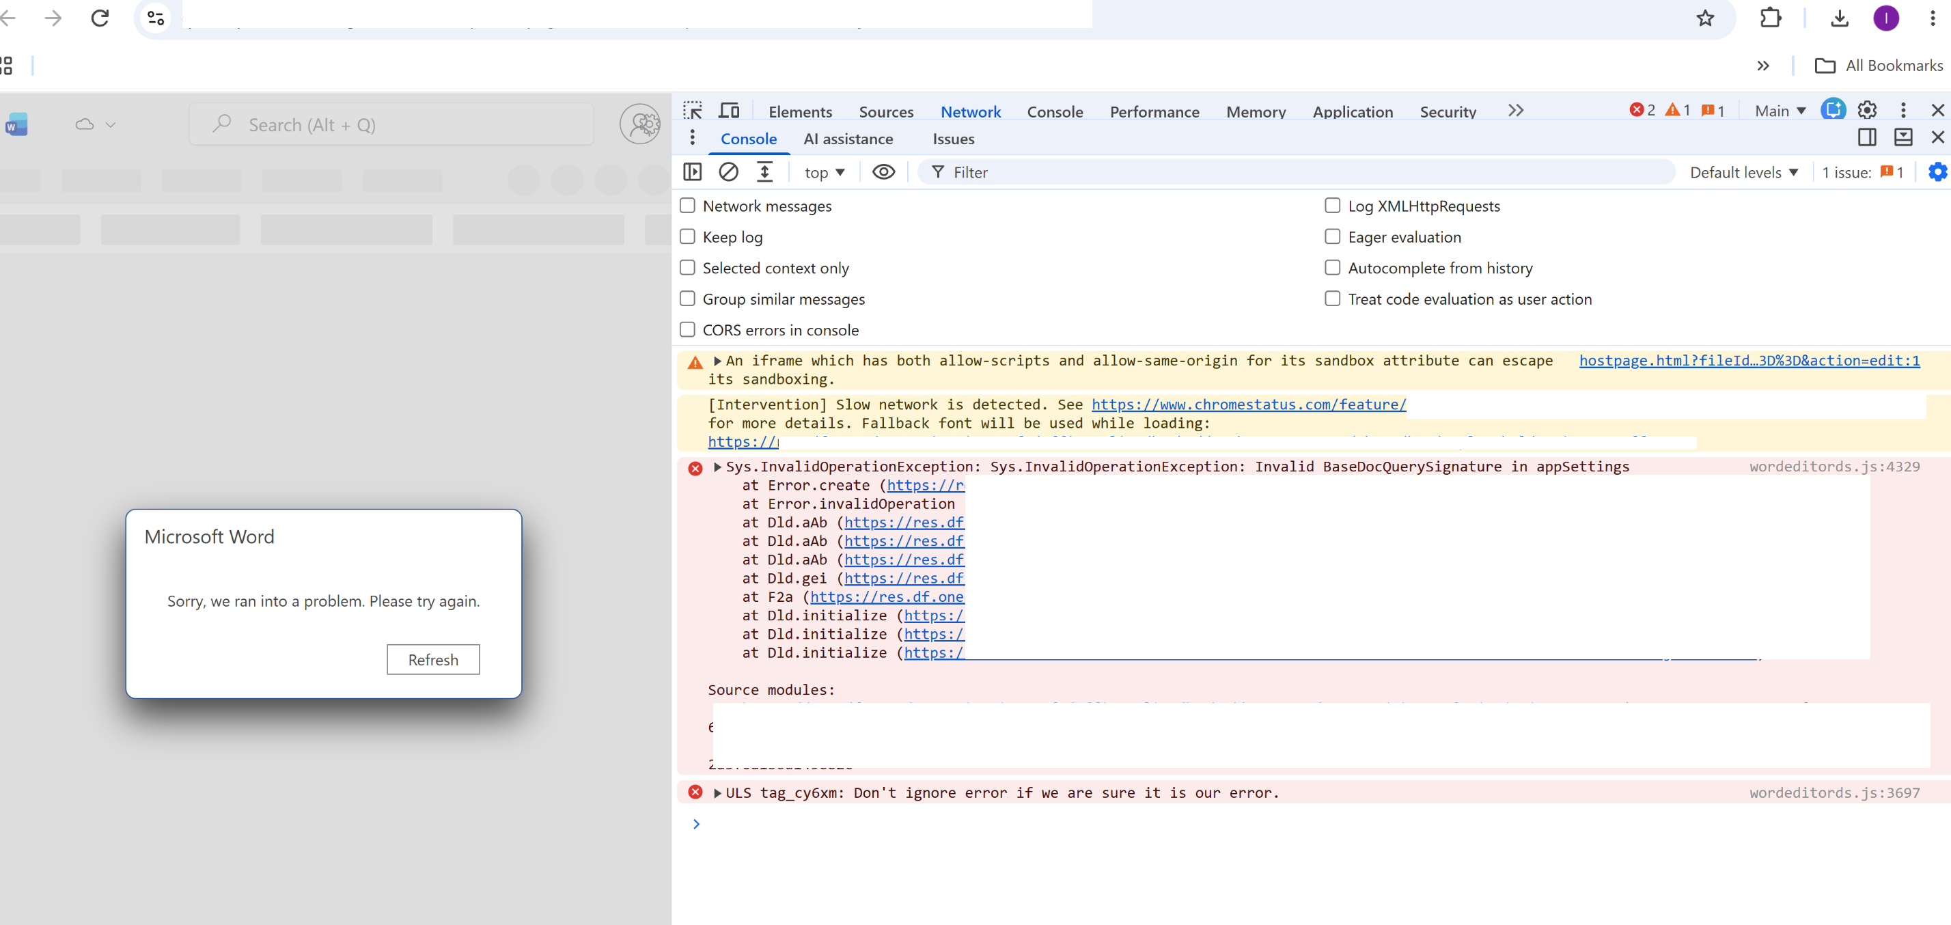Create a live expression with the eye icon
The width and height of the screenshot is (1951, 925).
click(883, 172)
